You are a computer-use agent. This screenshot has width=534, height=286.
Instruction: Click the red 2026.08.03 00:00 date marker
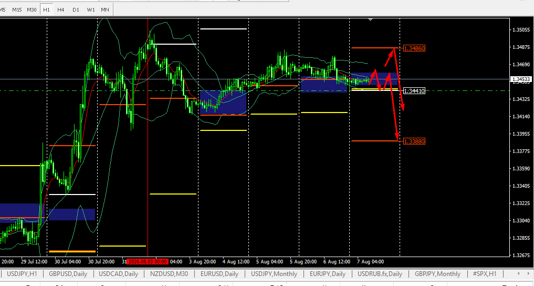click(x=147, y=261)
